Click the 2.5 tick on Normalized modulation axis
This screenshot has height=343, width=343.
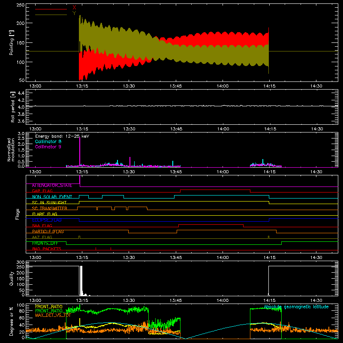point(21,138)
